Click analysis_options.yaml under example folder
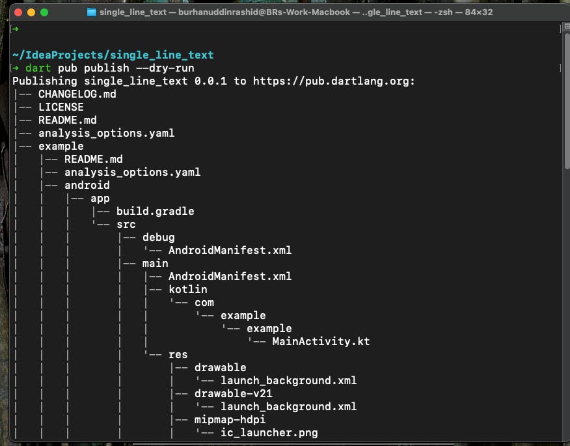 [132, 172]
